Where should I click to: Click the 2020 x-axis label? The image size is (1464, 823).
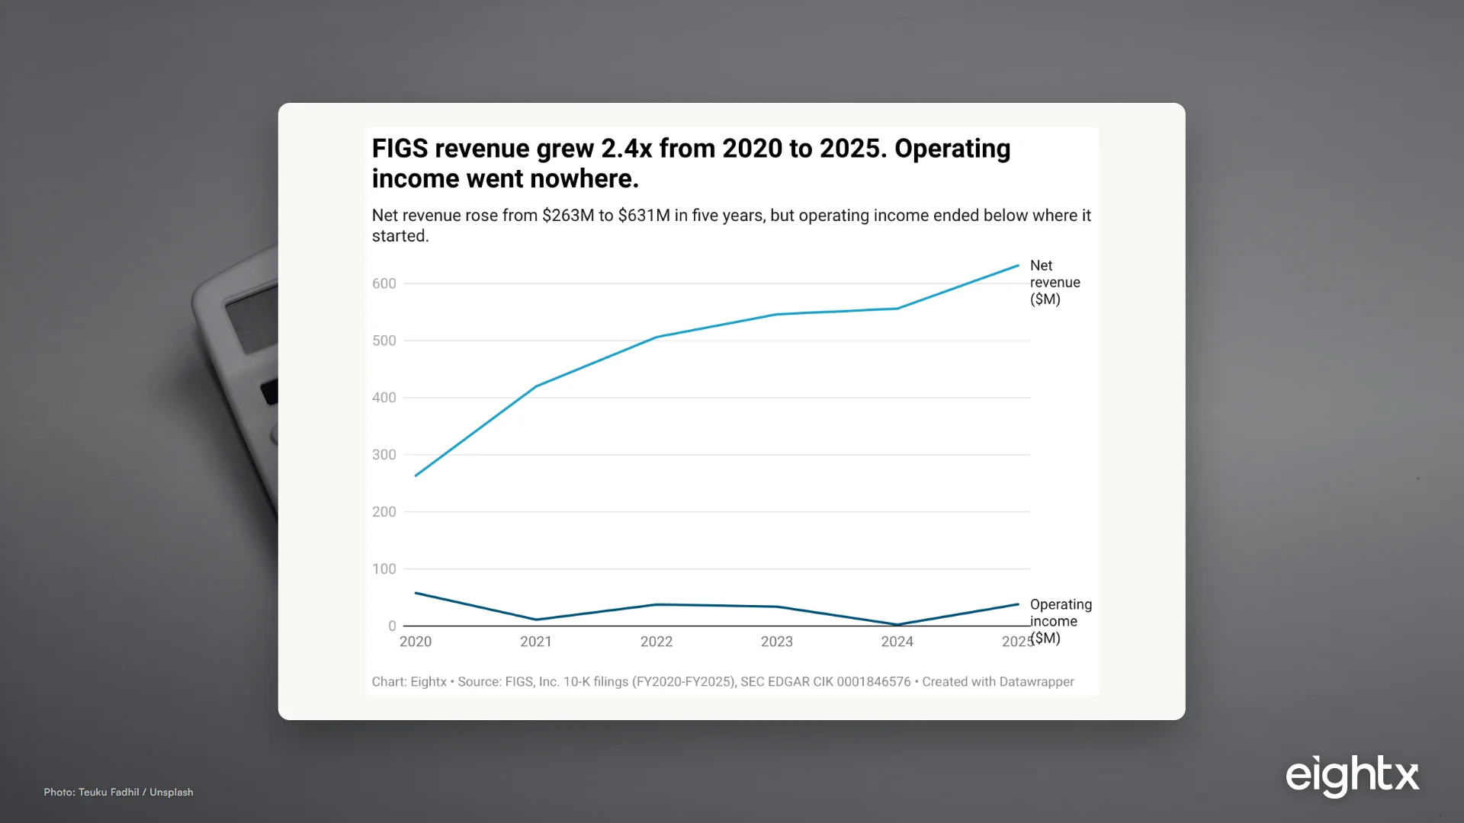pyautogui.click(x=416, y=642)
